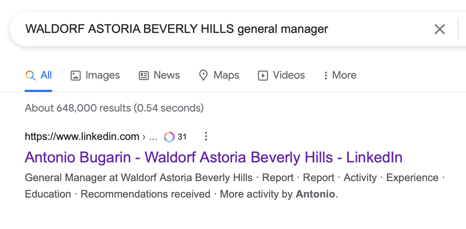Click the bold Antonio text in snippet
Viewport: 466px width, 229px height.
(x=315, y=194)
